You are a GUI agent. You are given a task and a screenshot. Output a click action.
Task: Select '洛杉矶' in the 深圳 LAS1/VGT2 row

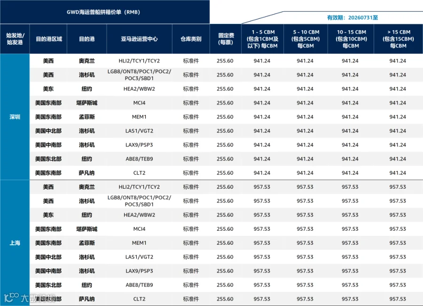pos(86,131)
